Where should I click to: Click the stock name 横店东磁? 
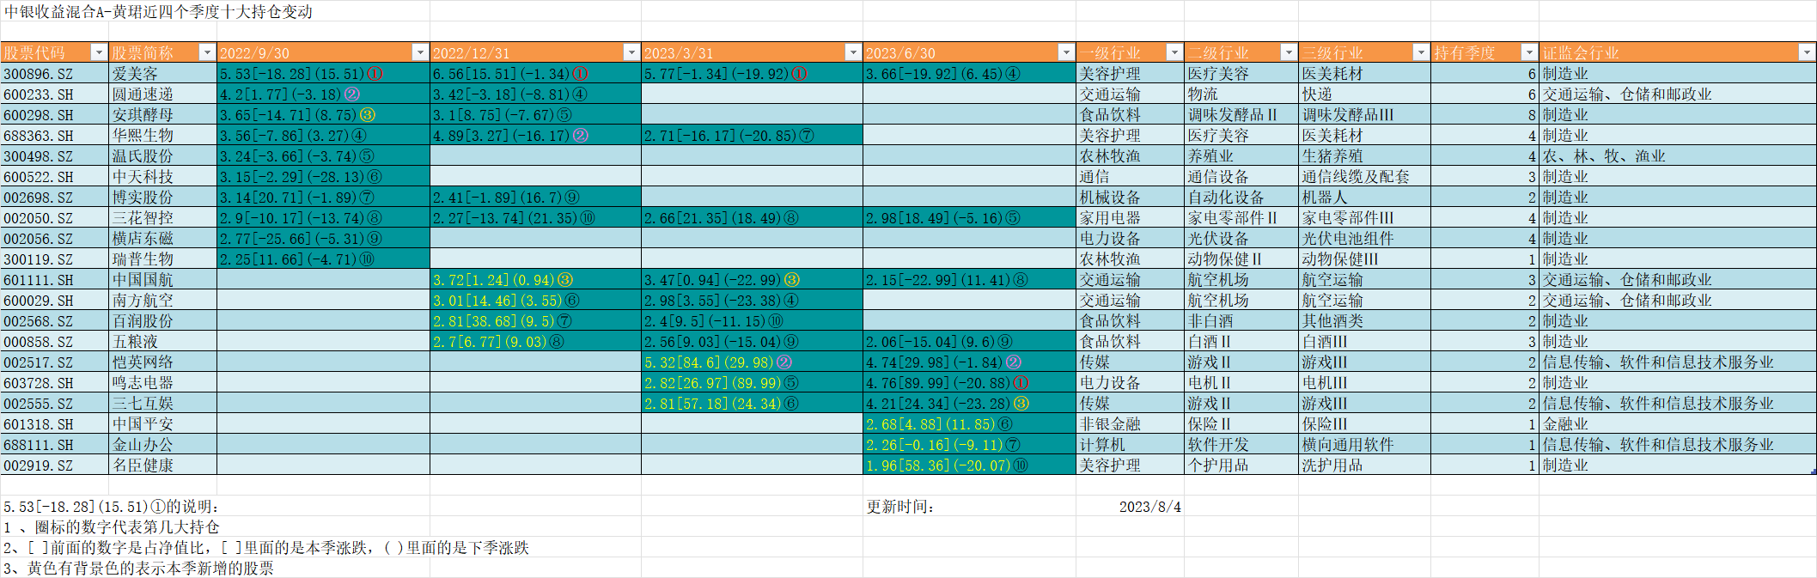[x=162, y=239]
